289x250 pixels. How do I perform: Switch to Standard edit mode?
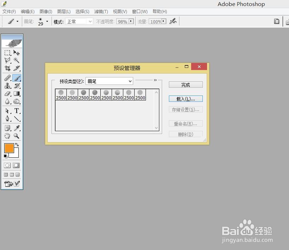coord(7,165)
